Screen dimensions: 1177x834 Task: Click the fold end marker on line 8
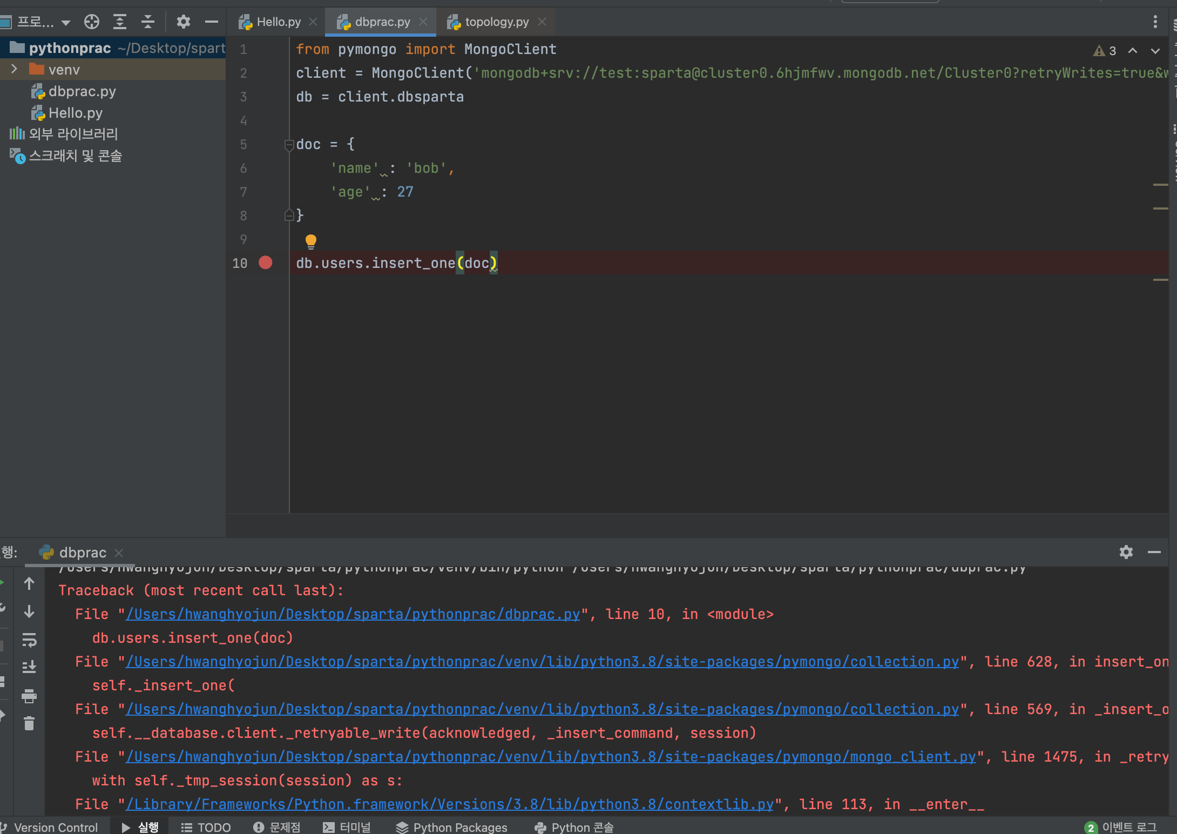coord(289,215)
